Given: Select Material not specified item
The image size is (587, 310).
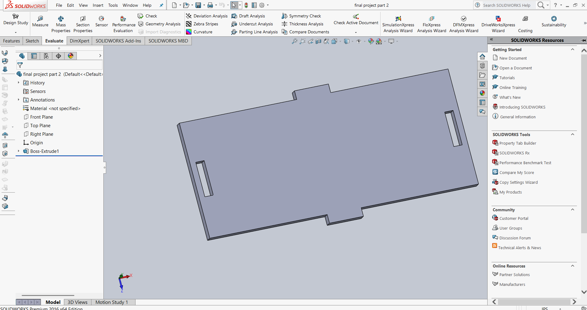Looking at the screenshot, I should 52,108.
